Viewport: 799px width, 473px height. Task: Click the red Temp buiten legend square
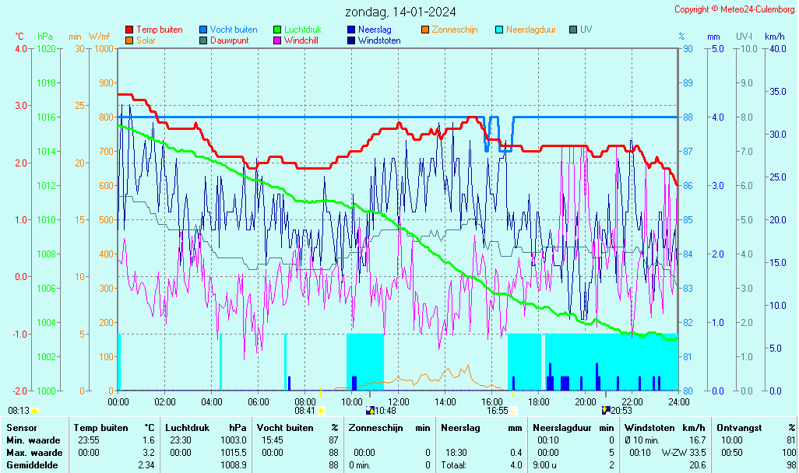click(129, 30)
